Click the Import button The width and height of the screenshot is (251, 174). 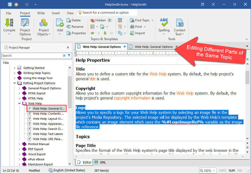138,33
